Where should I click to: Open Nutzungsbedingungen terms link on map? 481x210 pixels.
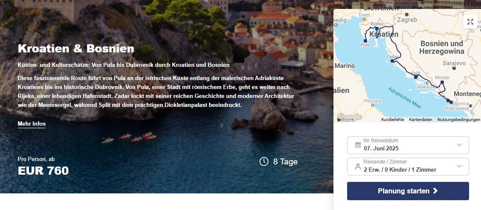(458, 120)
